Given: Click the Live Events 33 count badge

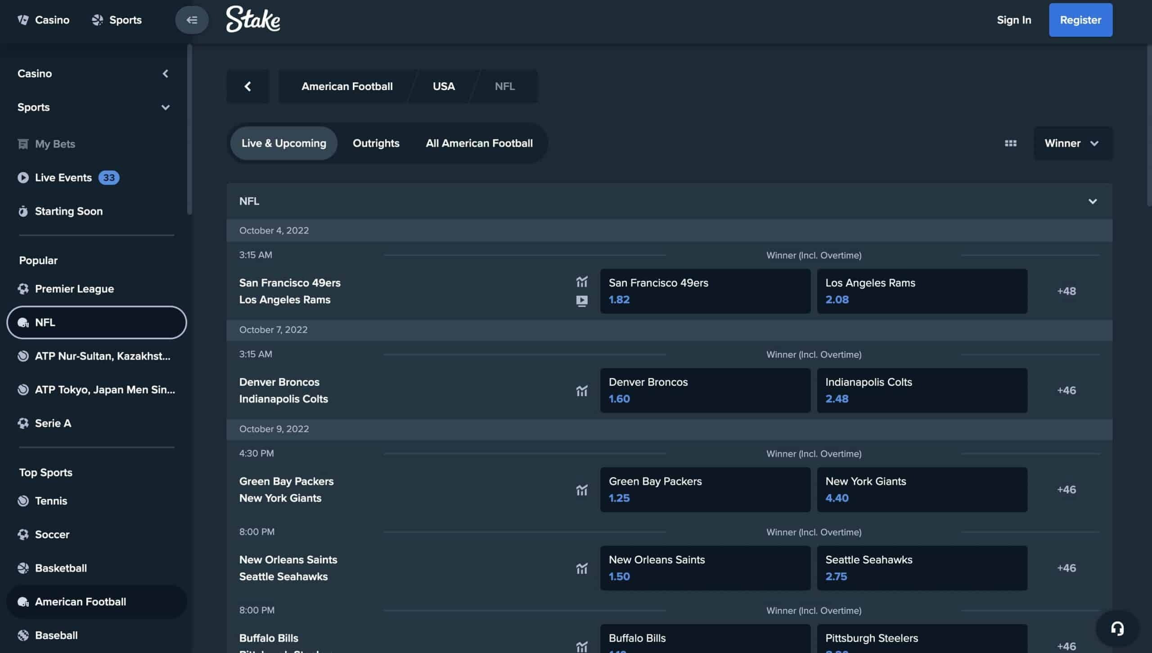Looking at the screenshot, I should point(109,178).
